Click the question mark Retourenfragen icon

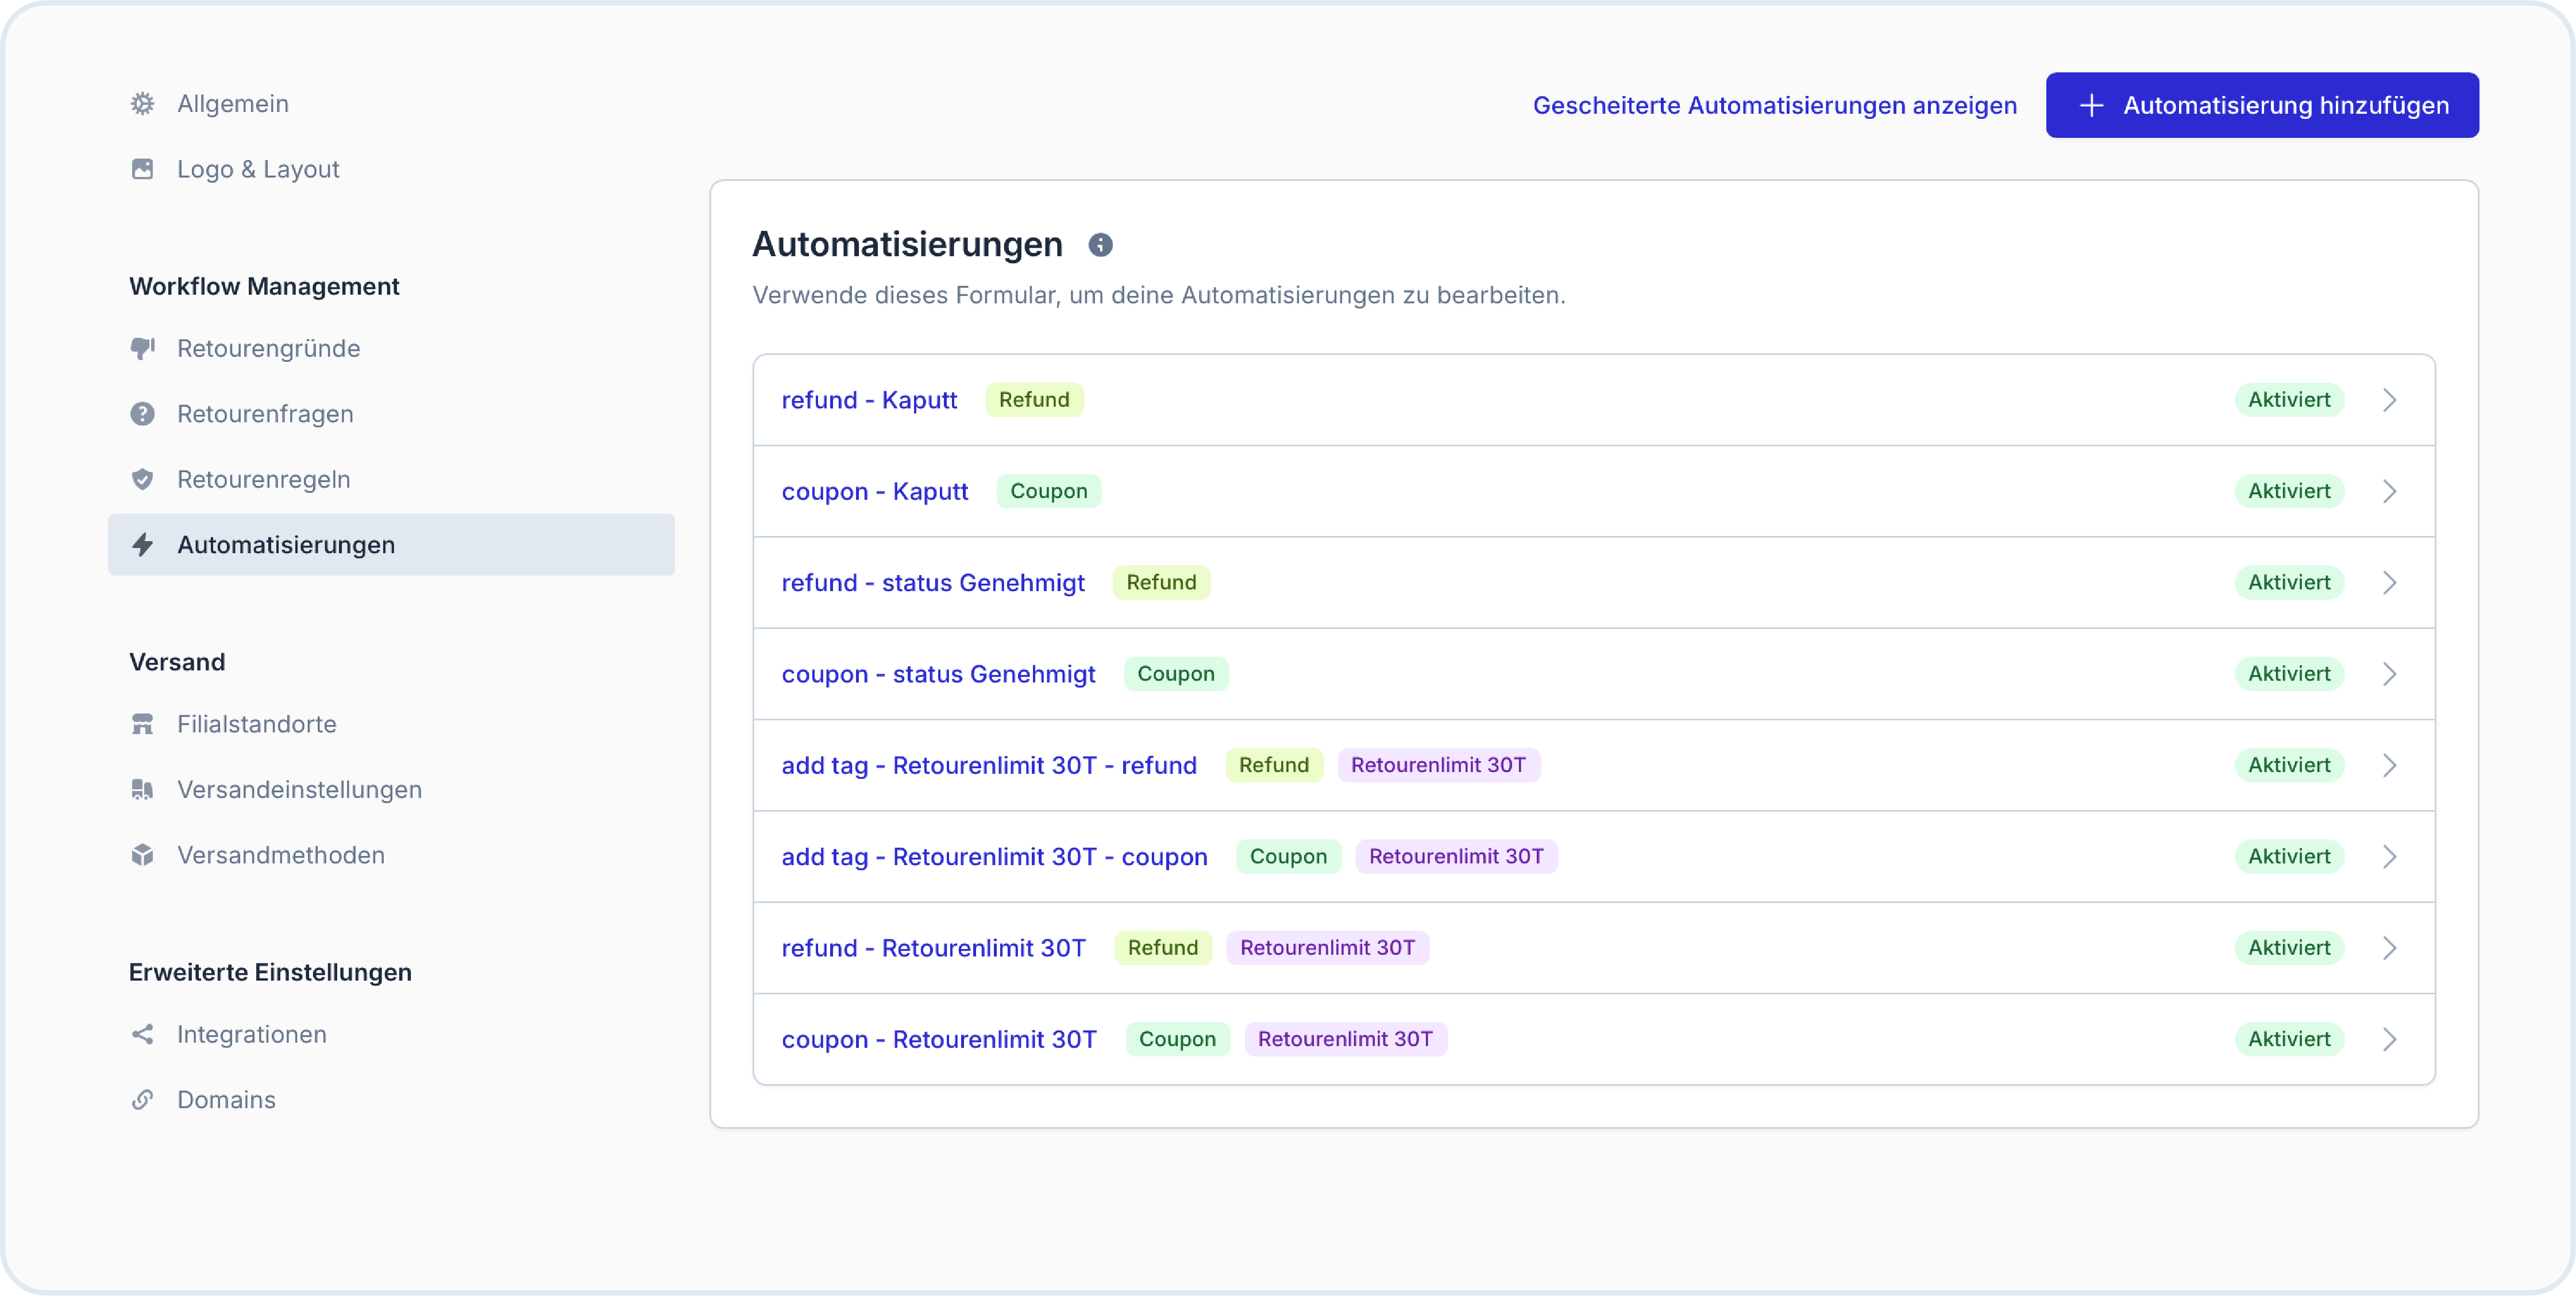click(143, 414)
